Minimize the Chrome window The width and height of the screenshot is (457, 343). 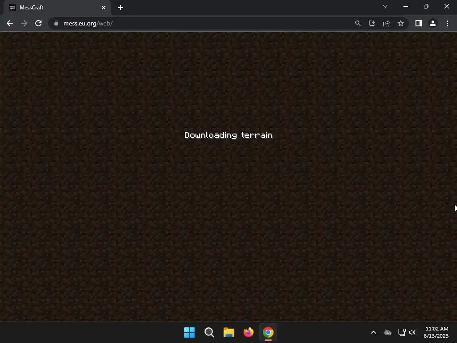405,6
